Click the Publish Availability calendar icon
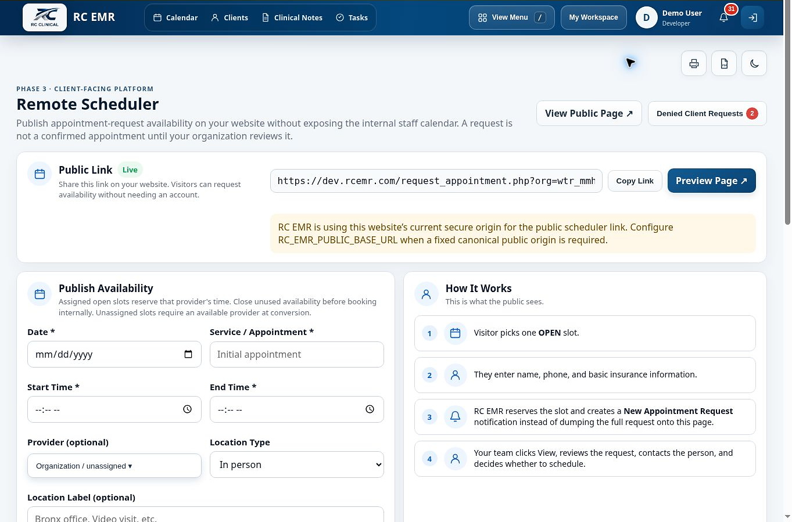Viewport: 792px width, 522px height. pyautogui.click(x=40, y=294)
